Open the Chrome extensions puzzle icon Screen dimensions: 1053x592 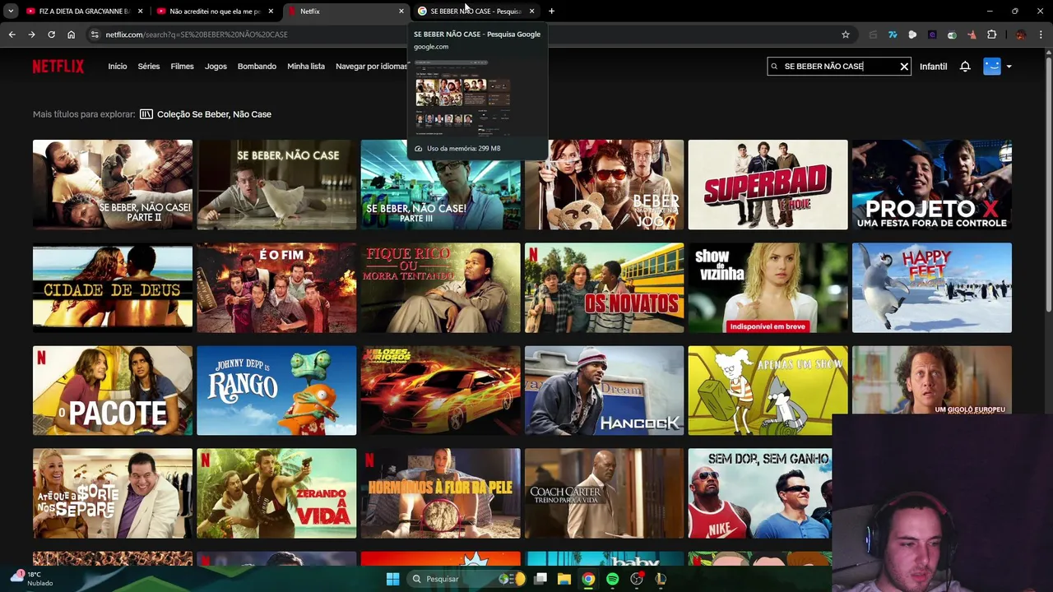tap(991, 35)
